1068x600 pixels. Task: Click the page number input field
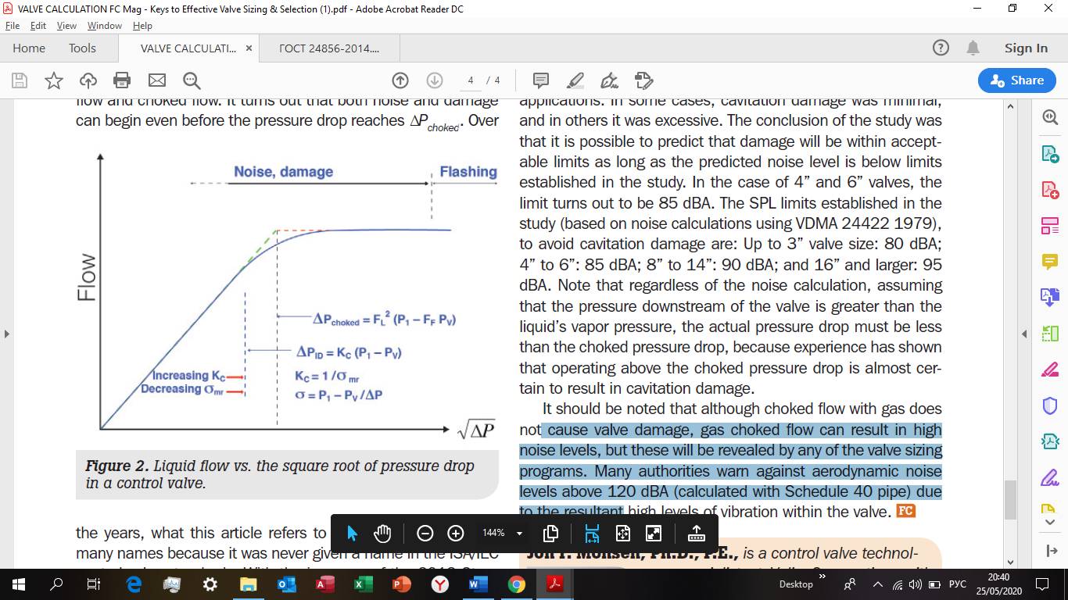click(470, 80)
